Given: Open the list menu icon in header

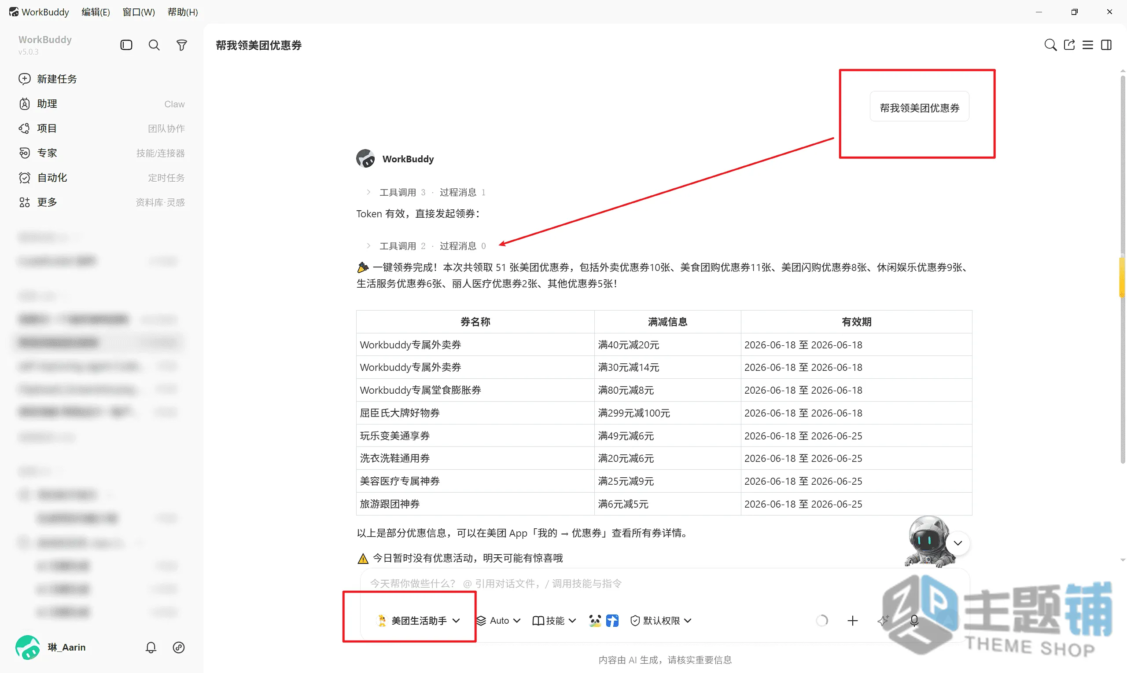Looking at the screenshot, I should [1087, 45].
